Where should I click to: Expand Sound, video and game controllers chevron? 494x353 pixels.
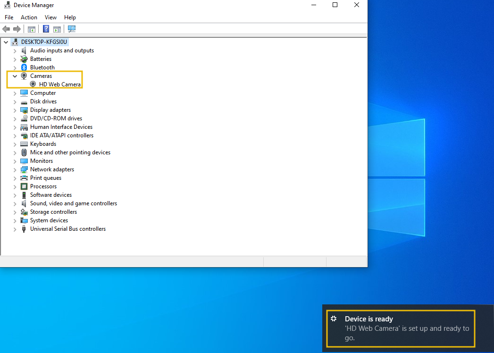[x=15, y=204]
